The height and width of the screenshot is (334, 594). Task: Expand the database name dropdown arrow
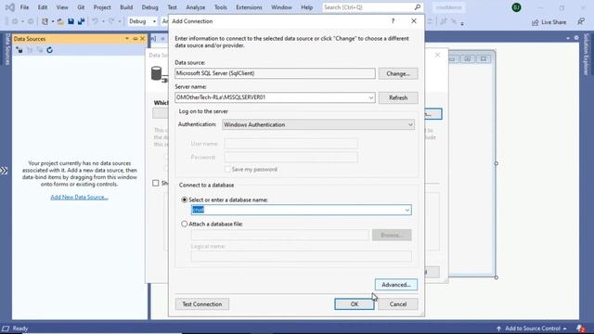tap(407, 210)
